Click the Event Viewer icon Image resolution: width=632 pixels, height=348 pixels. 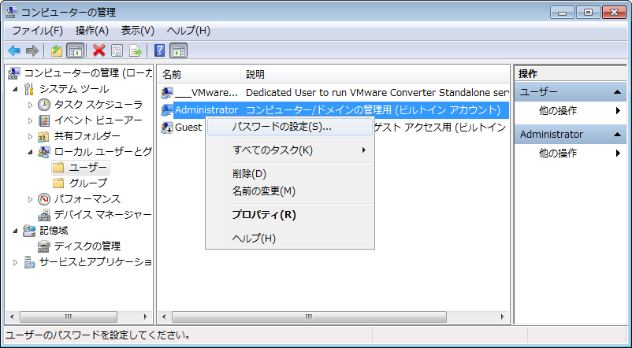(x=44, y=120)
